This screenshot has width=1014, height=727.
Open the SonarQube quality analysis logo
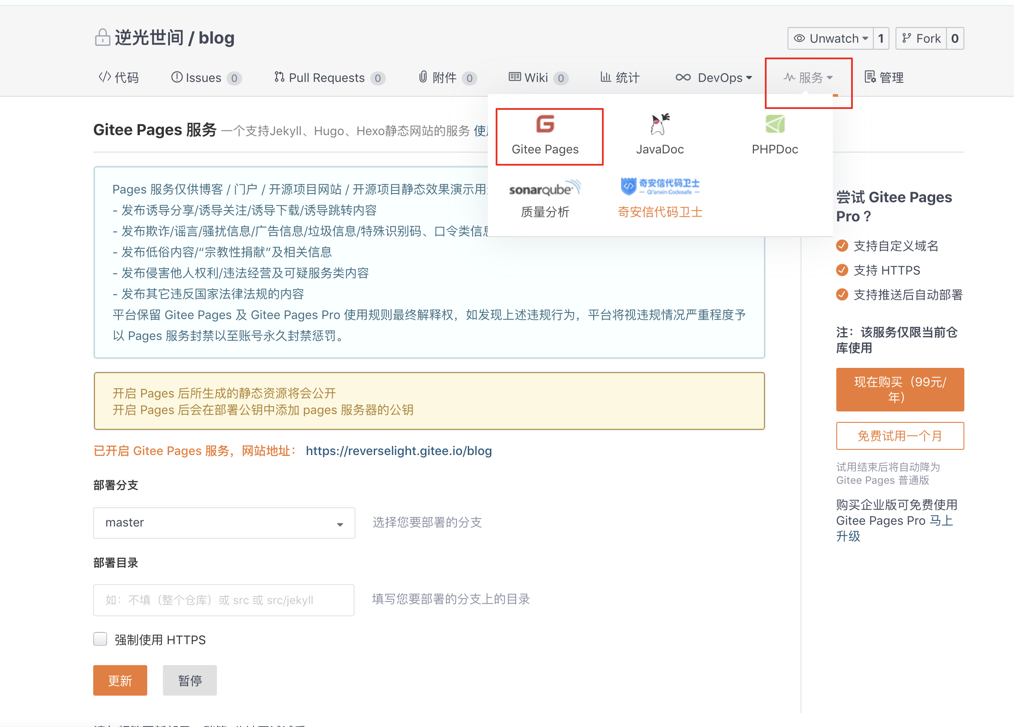pyautogui.click(x=545, y=188)
